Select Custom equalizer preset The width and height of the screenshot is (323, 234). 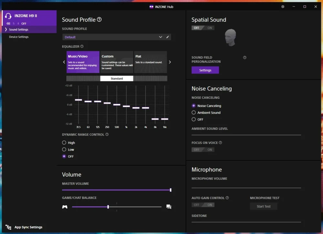click(117, 62)
